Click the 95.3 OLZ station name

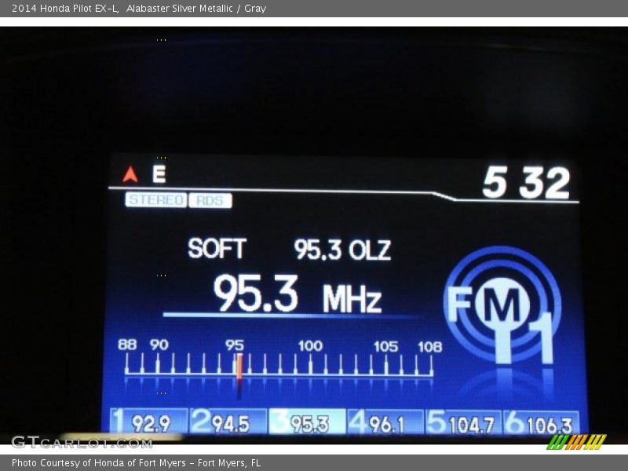(342, 250)
